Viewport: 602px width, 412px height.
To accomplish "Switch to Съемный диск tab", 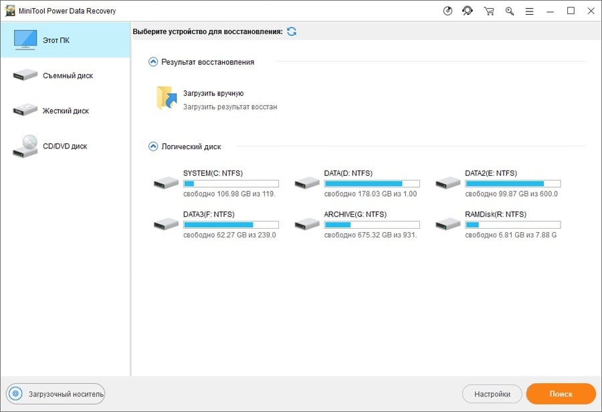I will point(66,76).
